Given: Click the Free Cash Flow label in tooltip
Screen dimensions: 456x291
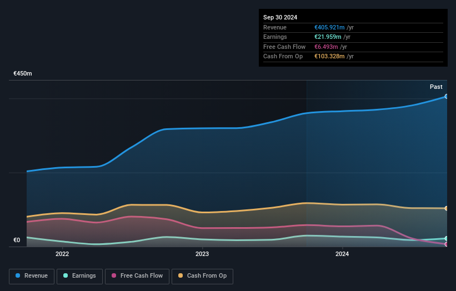Looking at the screenshot, I should point(284,47).
